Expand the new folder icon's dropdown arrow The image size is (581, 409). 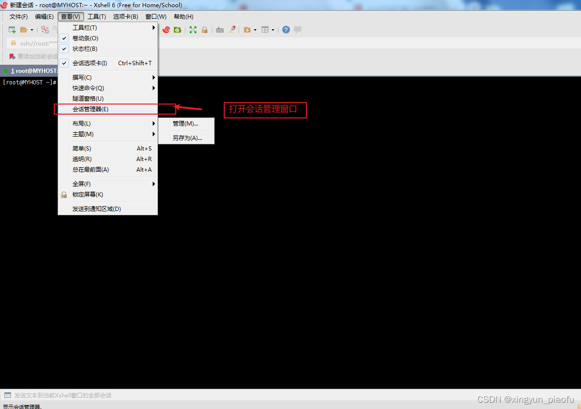[x=255, y=30]
